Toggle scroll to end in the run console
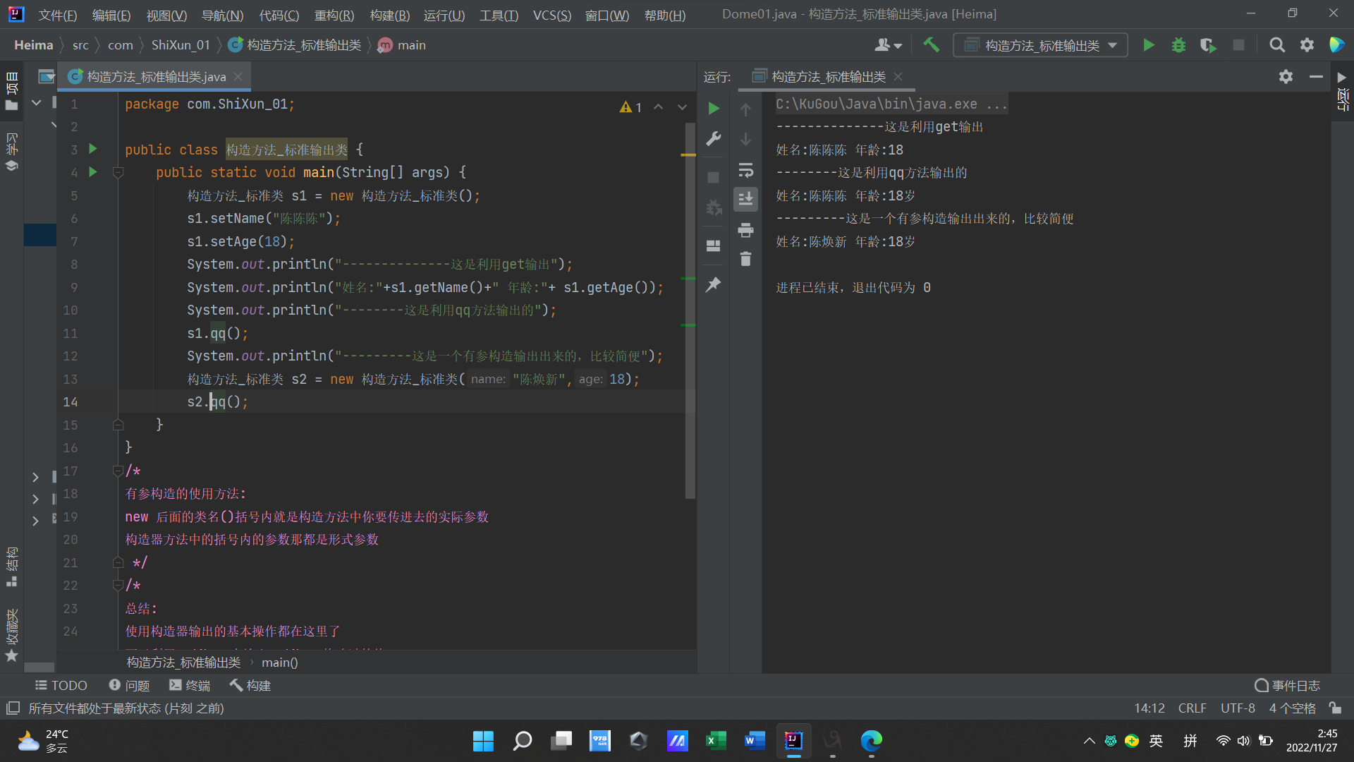 point(745,200)
